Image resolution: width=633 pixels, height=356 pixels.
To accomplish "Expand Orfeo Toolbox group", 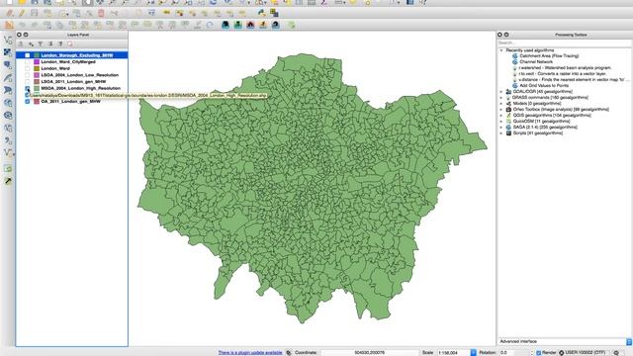I will coord(501,110).
